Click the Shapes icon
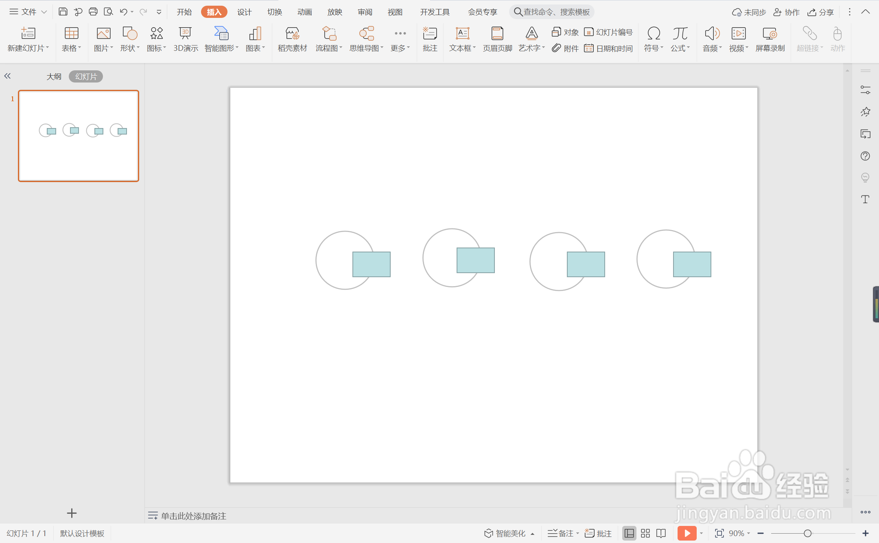 pyautogui.click(x=130, y=33)
